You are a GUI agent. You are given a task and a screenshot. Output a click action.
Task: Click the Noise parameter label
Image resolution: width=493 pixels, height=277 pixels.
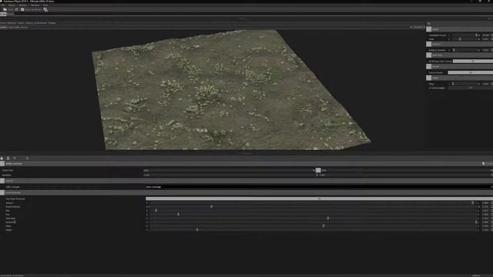(8, 225)
